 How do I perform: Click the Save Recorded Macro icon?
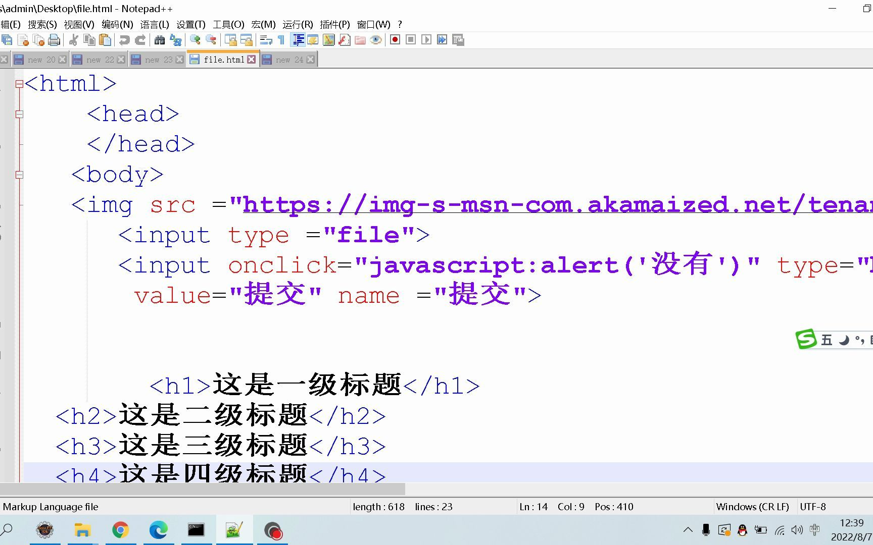pos(458,40)
